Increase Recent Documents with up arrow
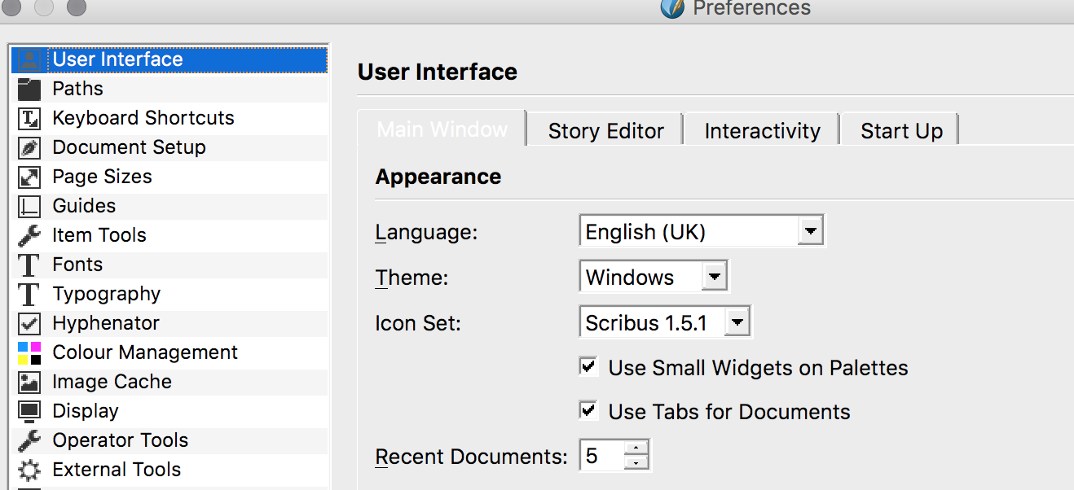The image size is (1074, 490). [636, 448]
